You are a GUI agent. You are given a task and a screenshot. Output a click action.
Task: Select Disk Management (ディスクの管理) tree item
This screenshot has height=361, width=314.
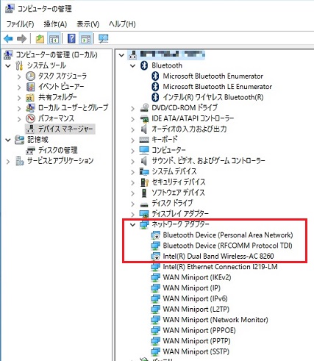pos(58,150)
